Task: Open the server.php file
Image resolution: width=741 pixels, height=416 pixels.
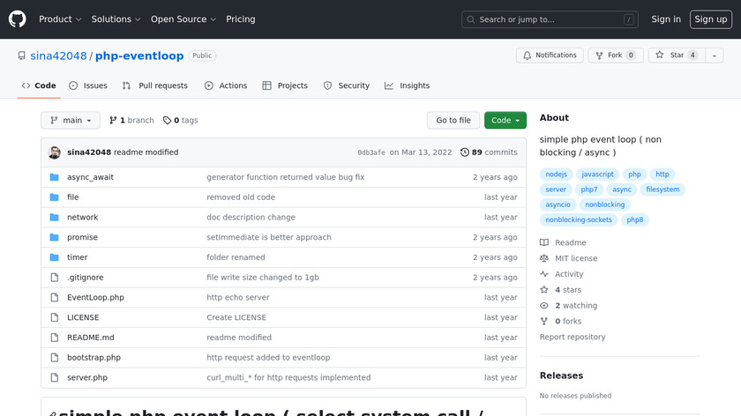Action: [87, 378]
